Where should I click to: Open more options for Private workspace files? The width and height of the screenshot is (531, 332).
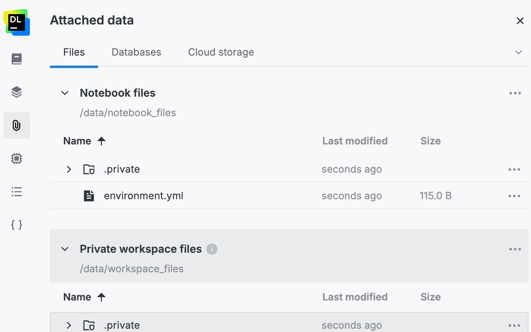(515, 249)
